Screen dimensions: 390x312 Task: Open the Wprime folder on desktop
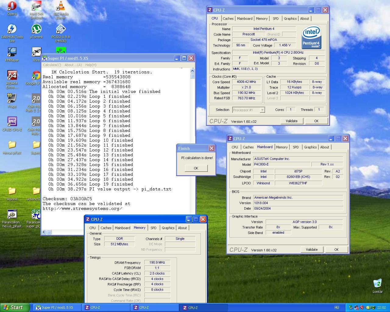[x=12, y=193]
